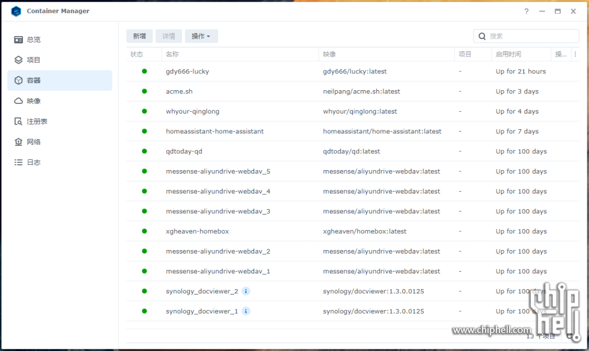Open the help question mark

point(526,11)
